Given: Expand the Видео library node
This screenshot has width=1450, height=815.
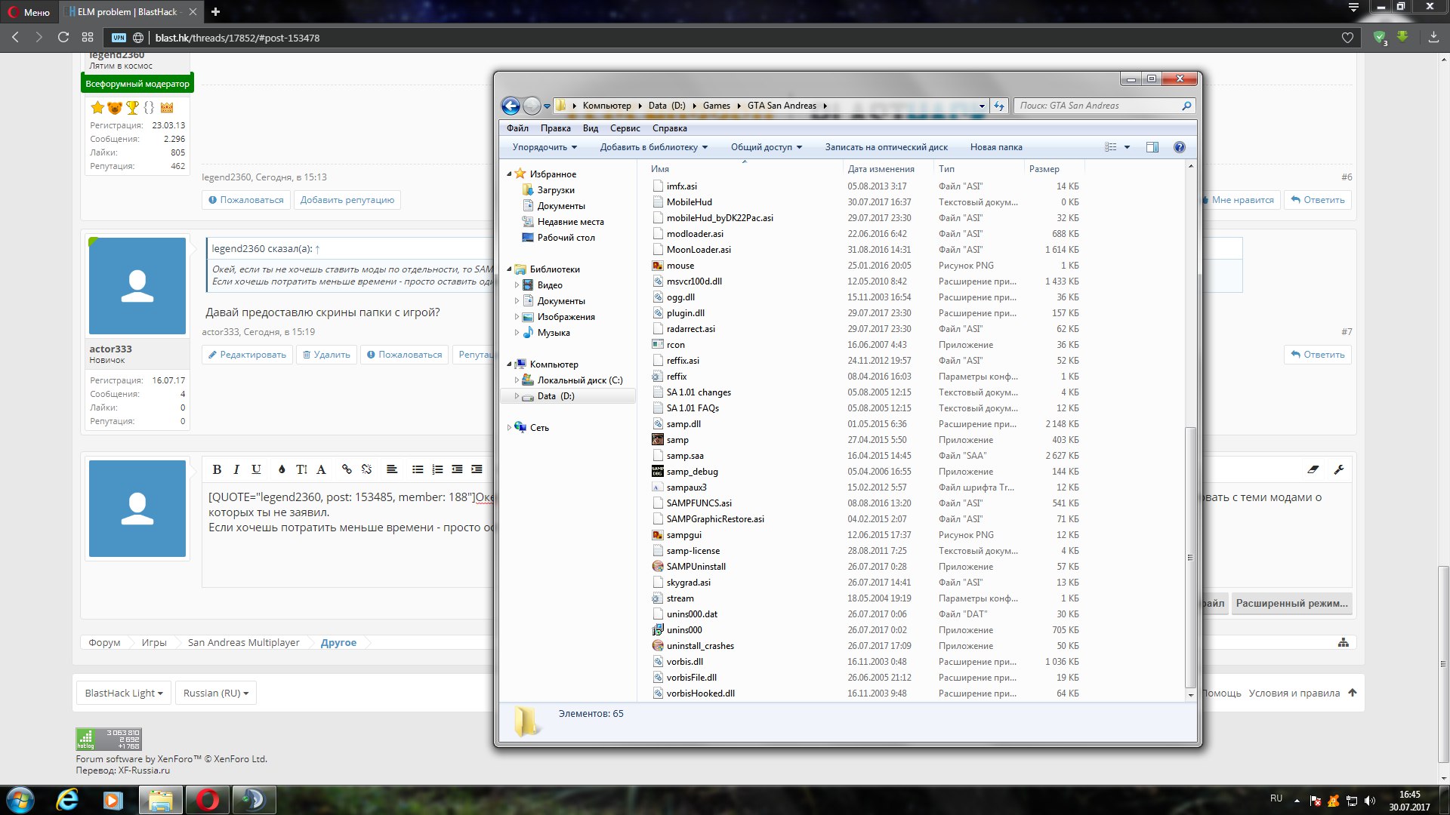Looking at the screenshot, I should pos(517,285).
